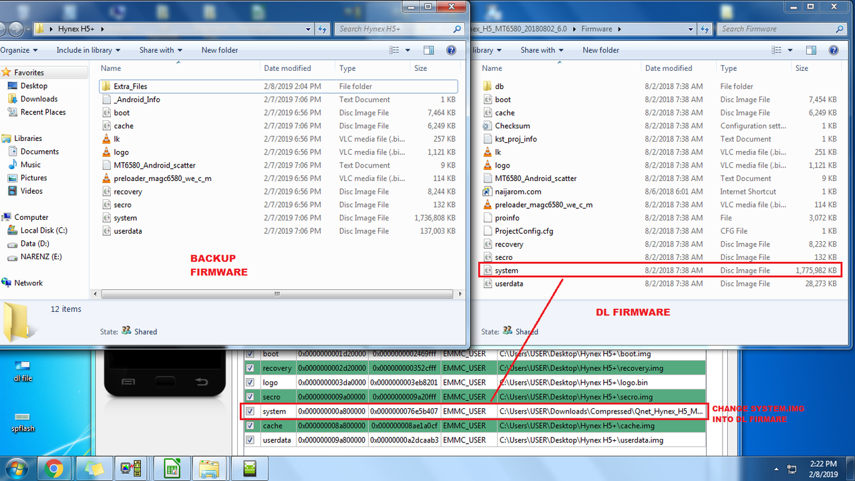Select _Android_Info file in Hynex H5+ window

[136, 100]
